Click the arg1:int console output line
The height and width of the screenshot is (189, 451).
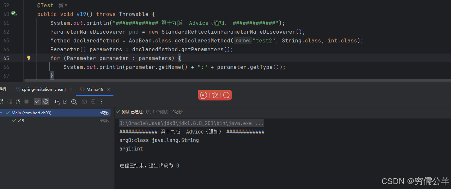click(x=131, y=149)
